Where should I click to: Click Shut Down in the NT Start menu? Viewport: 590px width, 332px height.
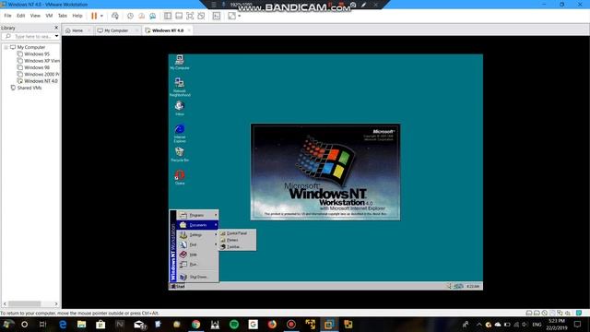click(x=197, y=277)
